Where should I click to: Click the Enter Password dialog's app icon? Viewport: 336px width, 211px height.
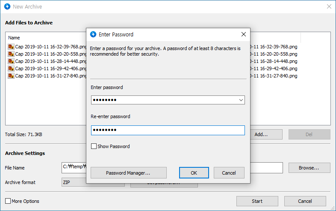(x=93, y=34)
